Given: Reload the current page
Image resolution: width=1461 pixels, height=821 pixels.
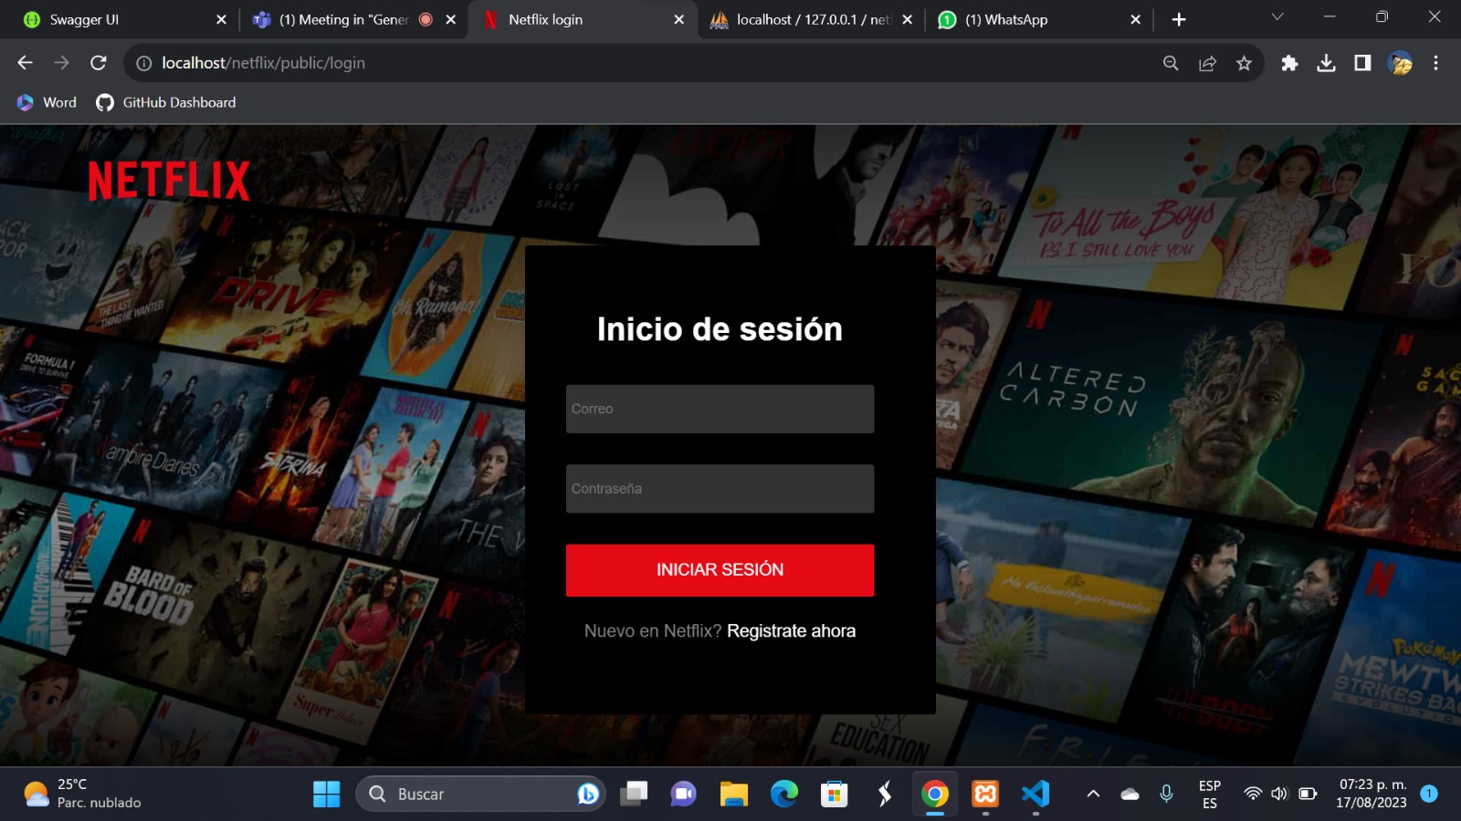Looking at the screenshot, I should tap(99, 63).
